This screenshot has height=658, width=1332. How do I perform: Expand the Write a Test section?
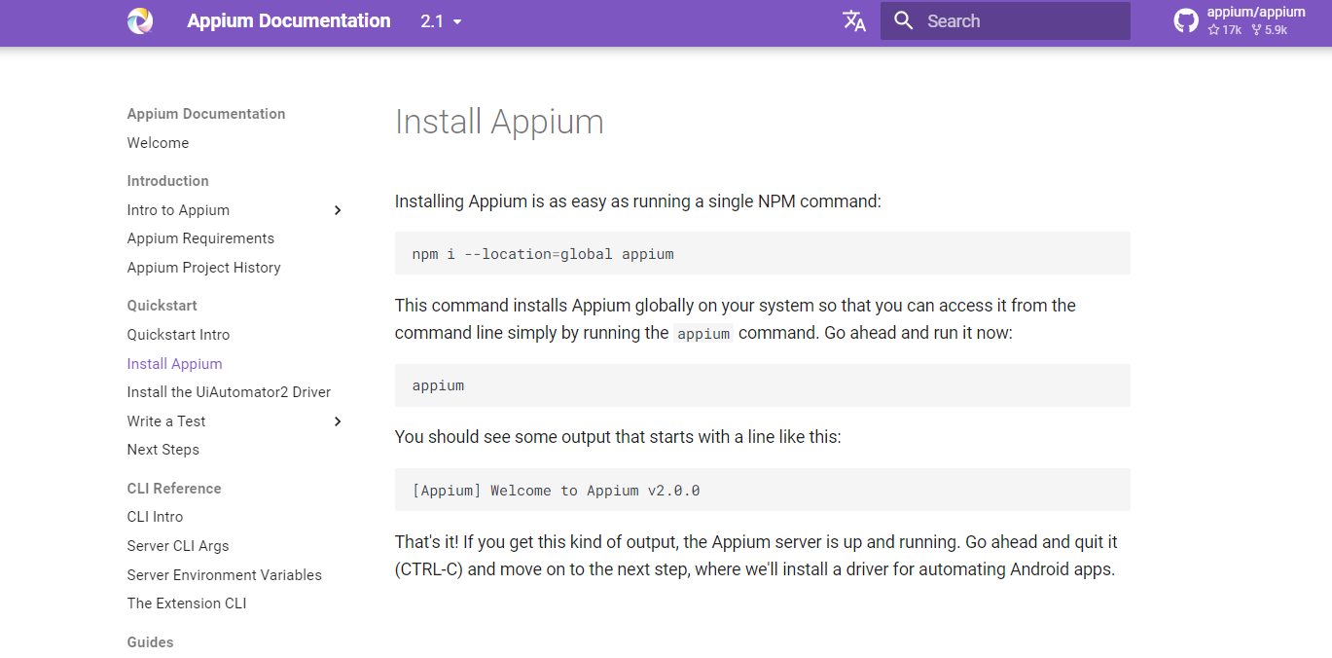[338, 421]
